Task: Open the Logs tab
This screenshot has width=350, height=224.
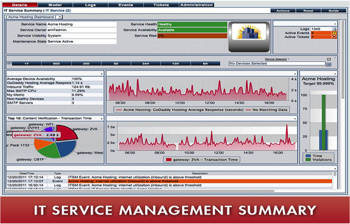Action: tap(90, 5)
